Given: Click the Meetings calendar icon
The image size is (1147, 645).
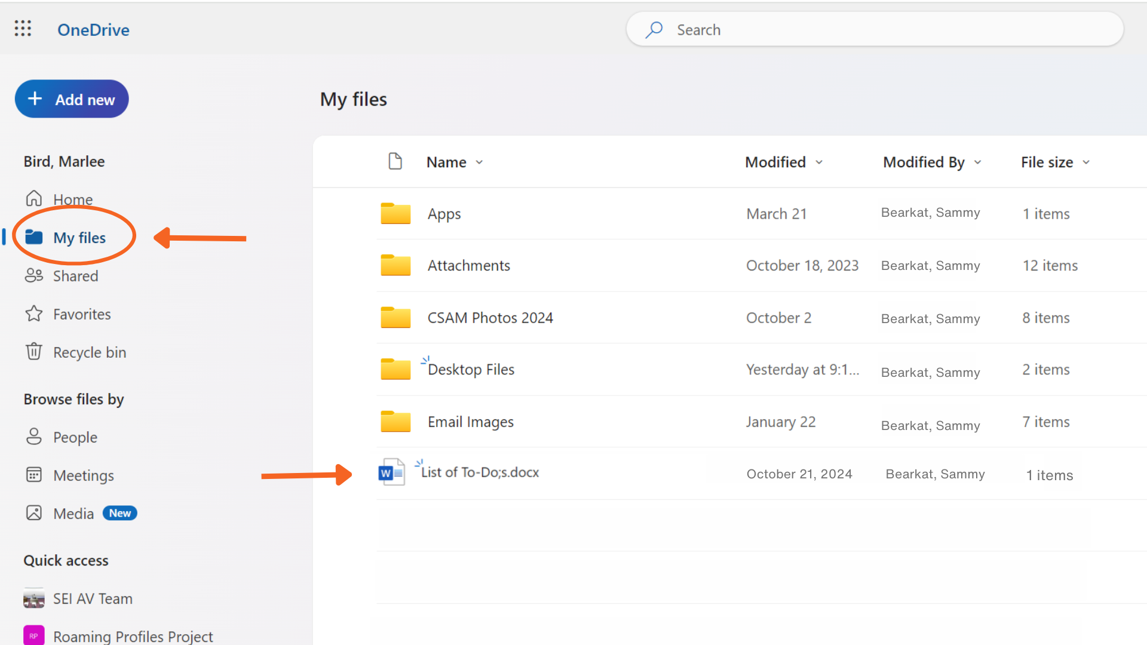Looking at the screenshot, I should 34,475.
